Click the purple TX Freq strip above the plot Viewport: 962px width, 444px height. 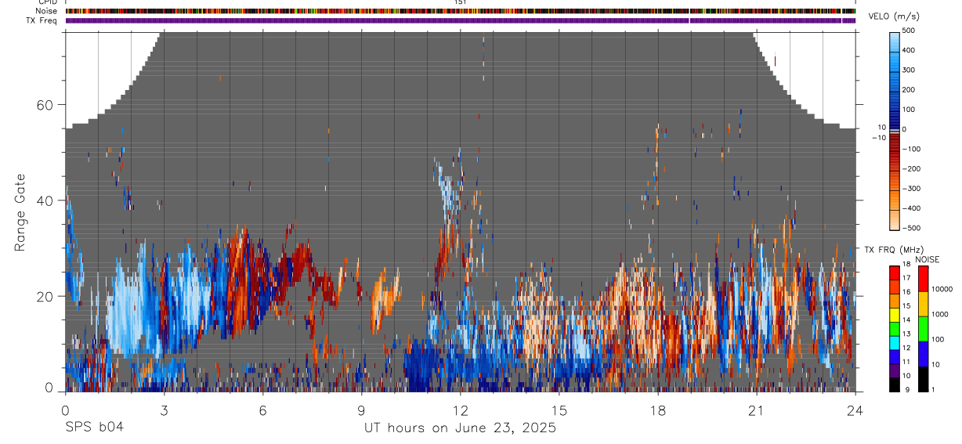pos(460,20)
